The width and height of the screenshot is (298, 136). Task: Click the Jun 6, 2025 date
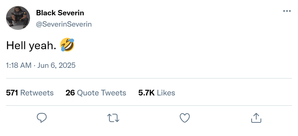[x=56, y=65]
